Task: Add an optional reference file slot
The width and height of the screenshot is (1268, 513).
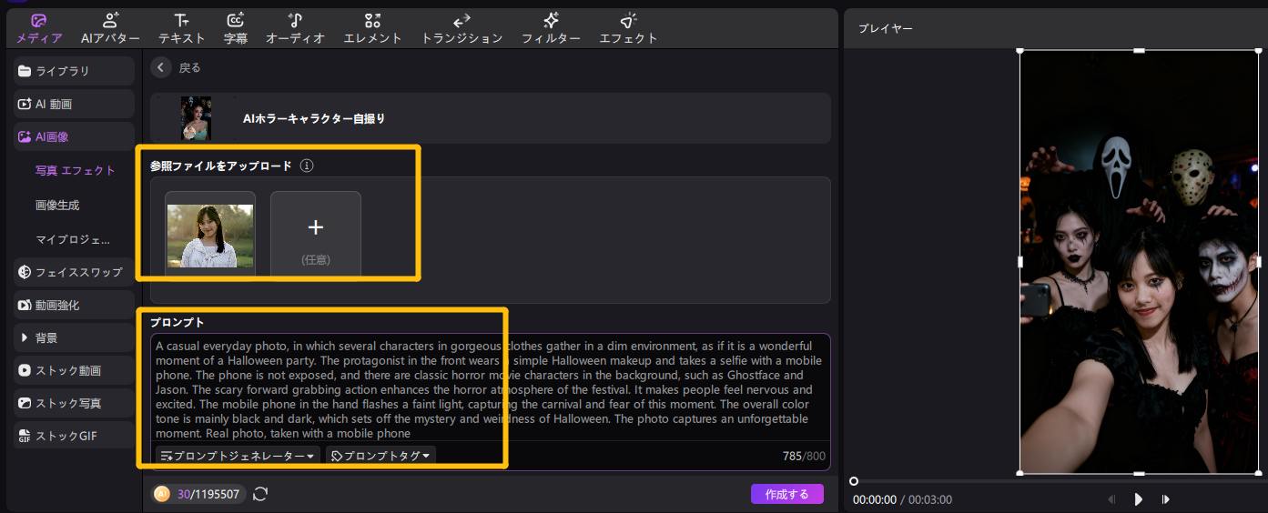Action: coord(315,233)
